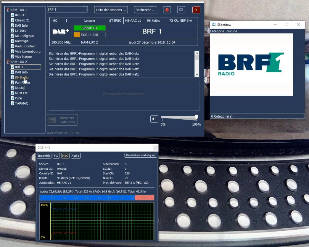Select BRF 1 in the station tree
The width and height of the screenshot is (309, 247).
(x=19, y=67)
